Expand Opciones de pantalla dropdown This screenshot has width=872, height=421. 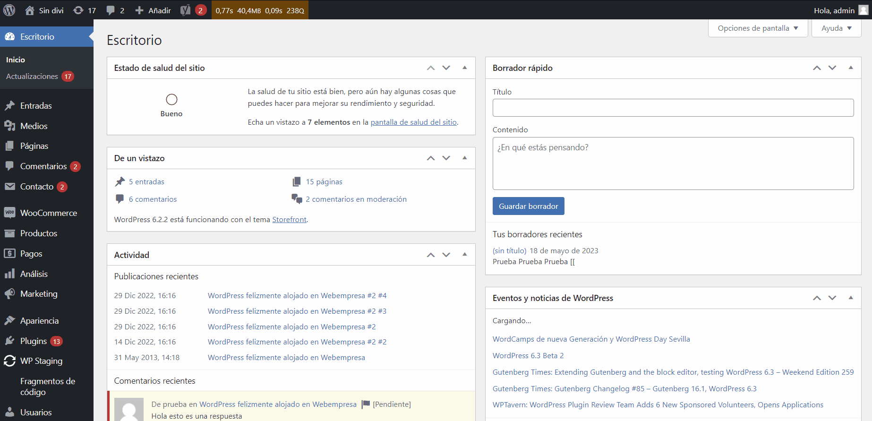[758, 28]
